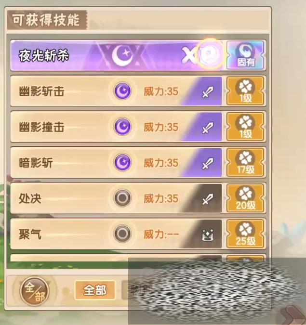Tap the glowing coin icon on 夜光斩杀
Screen dimensions: 306x325
(x=210, y=54)
